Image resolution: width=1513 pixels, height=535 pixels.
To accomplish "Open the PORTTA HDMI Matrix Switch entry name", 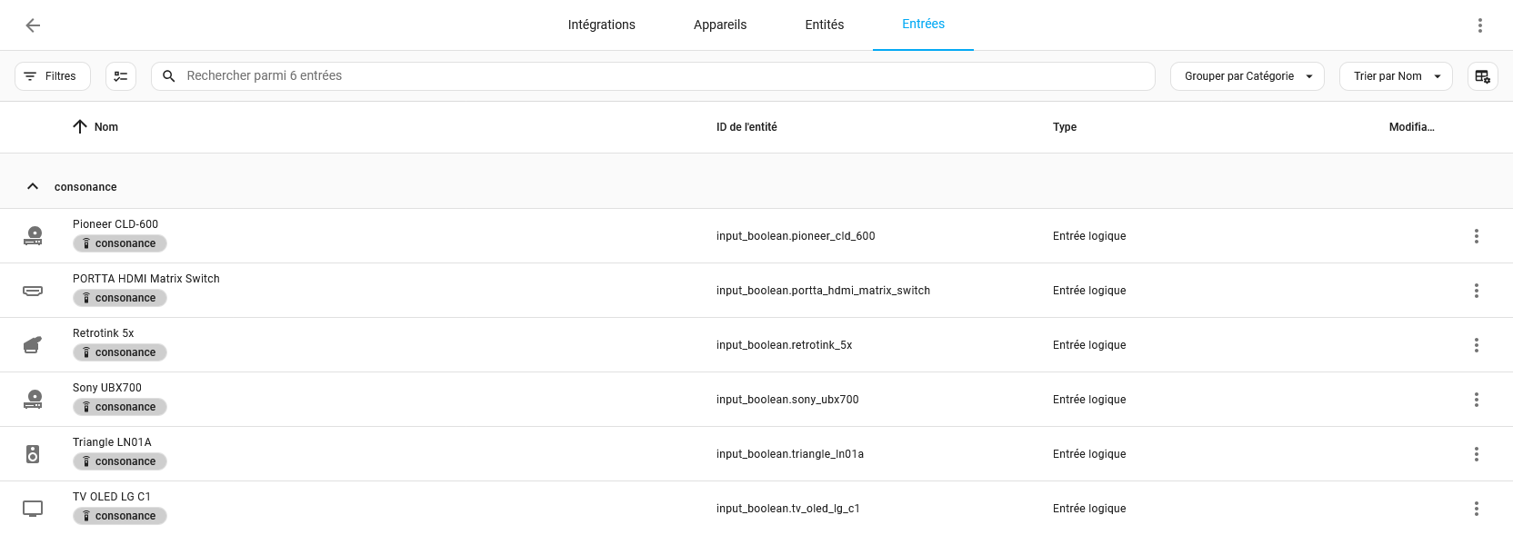I will point(146,279).
